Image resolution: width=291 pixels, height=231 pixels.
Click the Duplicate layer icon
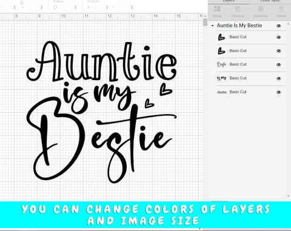click(261, 9)
